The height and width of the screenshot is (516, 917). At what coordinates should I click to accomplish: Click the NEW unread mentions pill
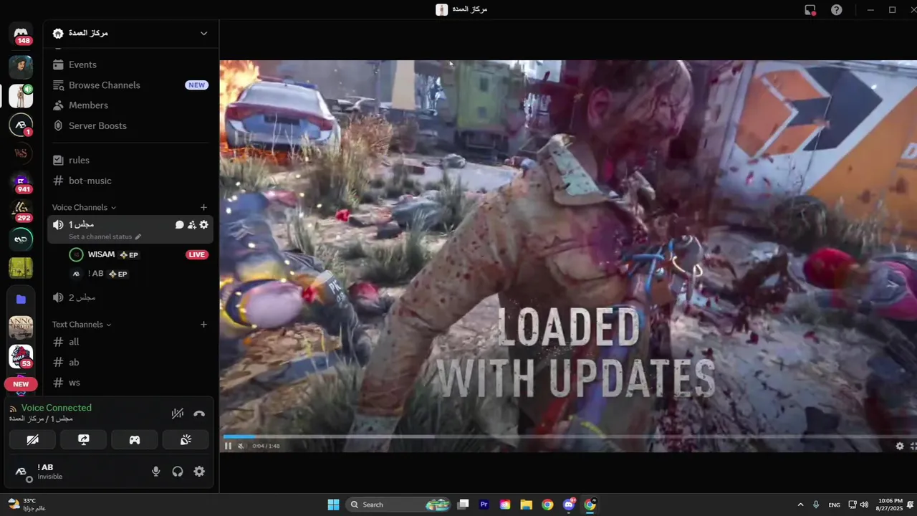[x=21, y=384]
